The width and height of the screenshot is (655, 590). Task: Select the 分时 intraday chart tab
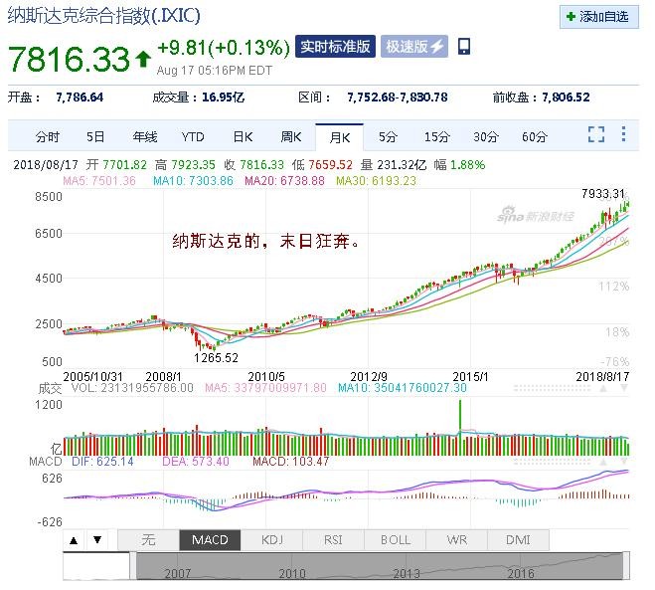(47, 136)
